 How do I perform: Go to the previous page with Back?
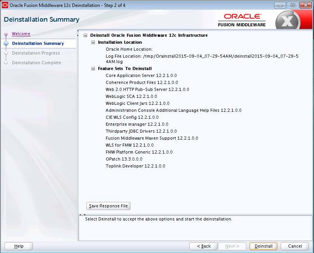point(203,246)
